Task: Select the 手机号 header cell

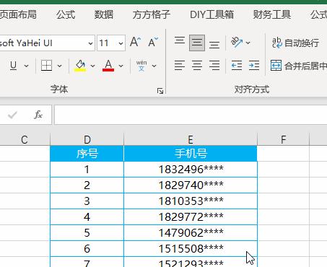Action: point(191,154)
